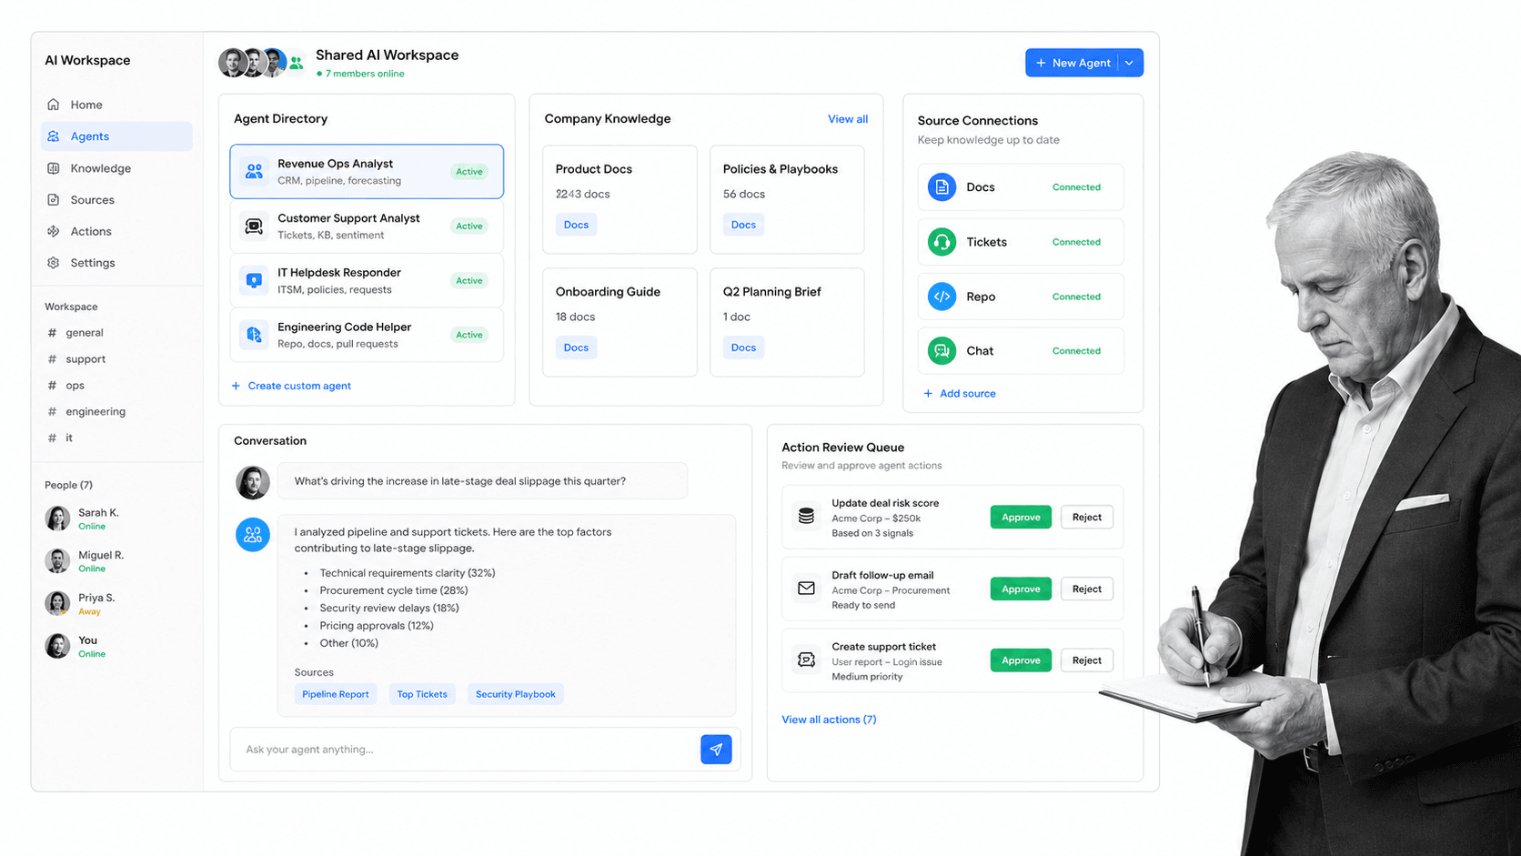
Task: Click the agent avatar in conversation reply
Action: pyautogui.click(x=253, y=534)
